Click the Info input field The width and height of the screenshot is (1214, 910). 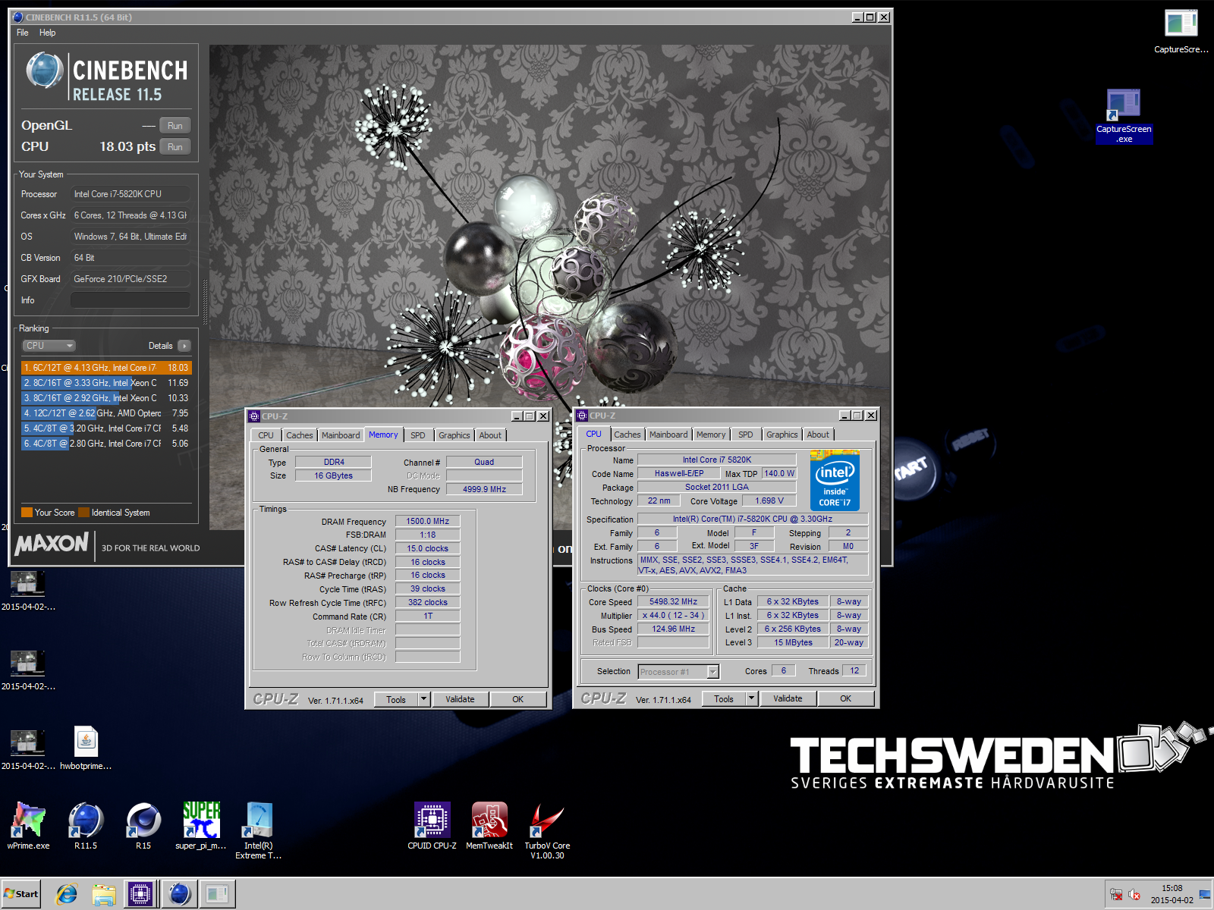coord(131,300)
